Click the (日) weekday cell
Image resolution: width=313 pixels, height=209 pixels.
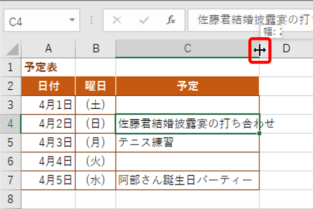pyautogui.click(x=96, y=124)
